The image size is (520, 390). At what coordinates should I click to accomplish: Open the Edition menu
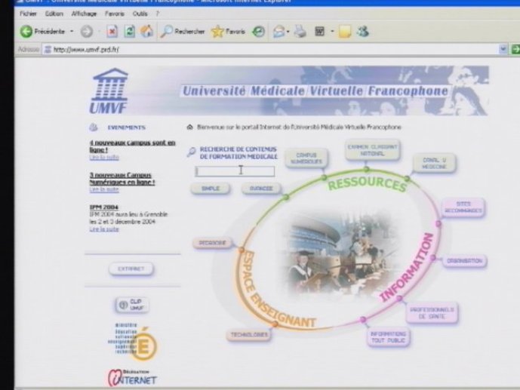(x=54, y=14)
